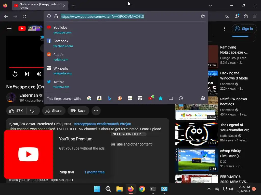Bookmark this page with the star icon

tap(203, 16)
